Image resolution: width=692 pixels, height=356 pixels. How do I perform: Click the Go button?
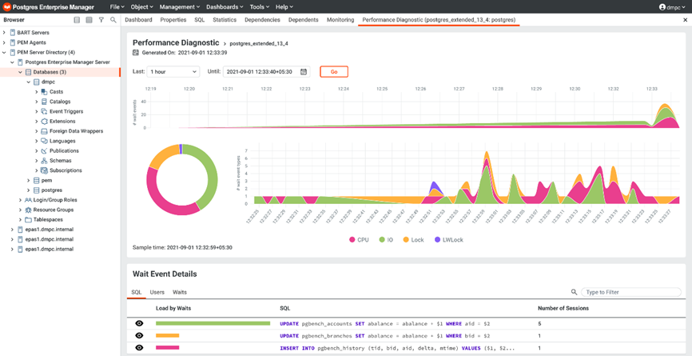point(334,71)
